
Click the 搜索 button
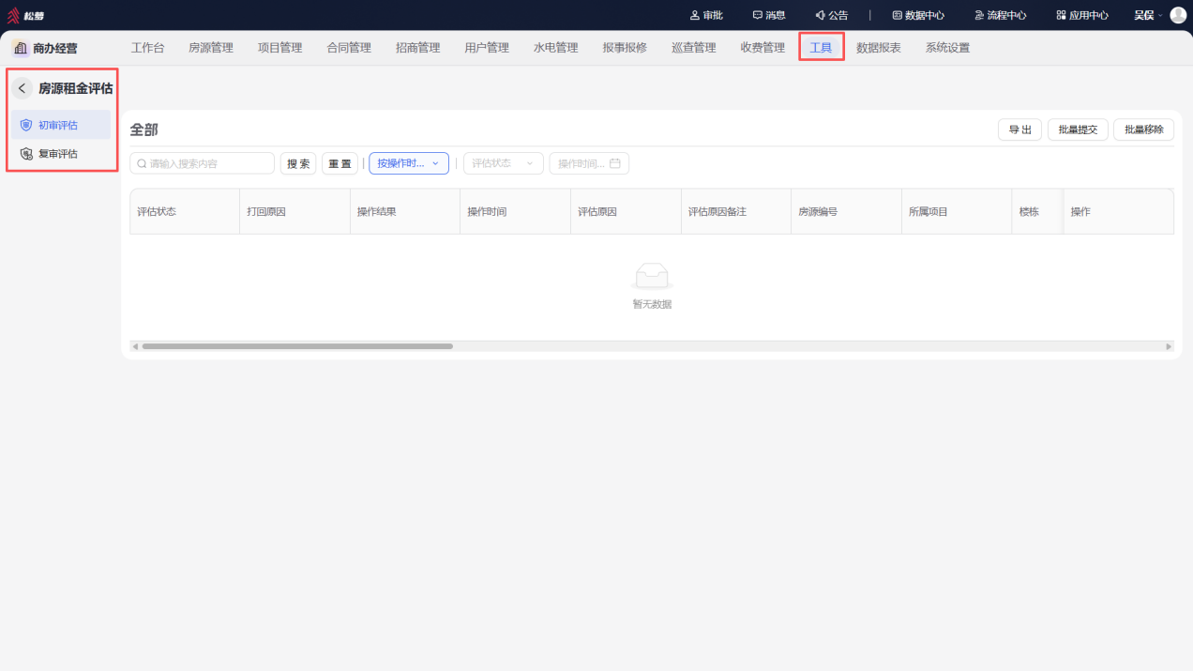coord(298,163)
